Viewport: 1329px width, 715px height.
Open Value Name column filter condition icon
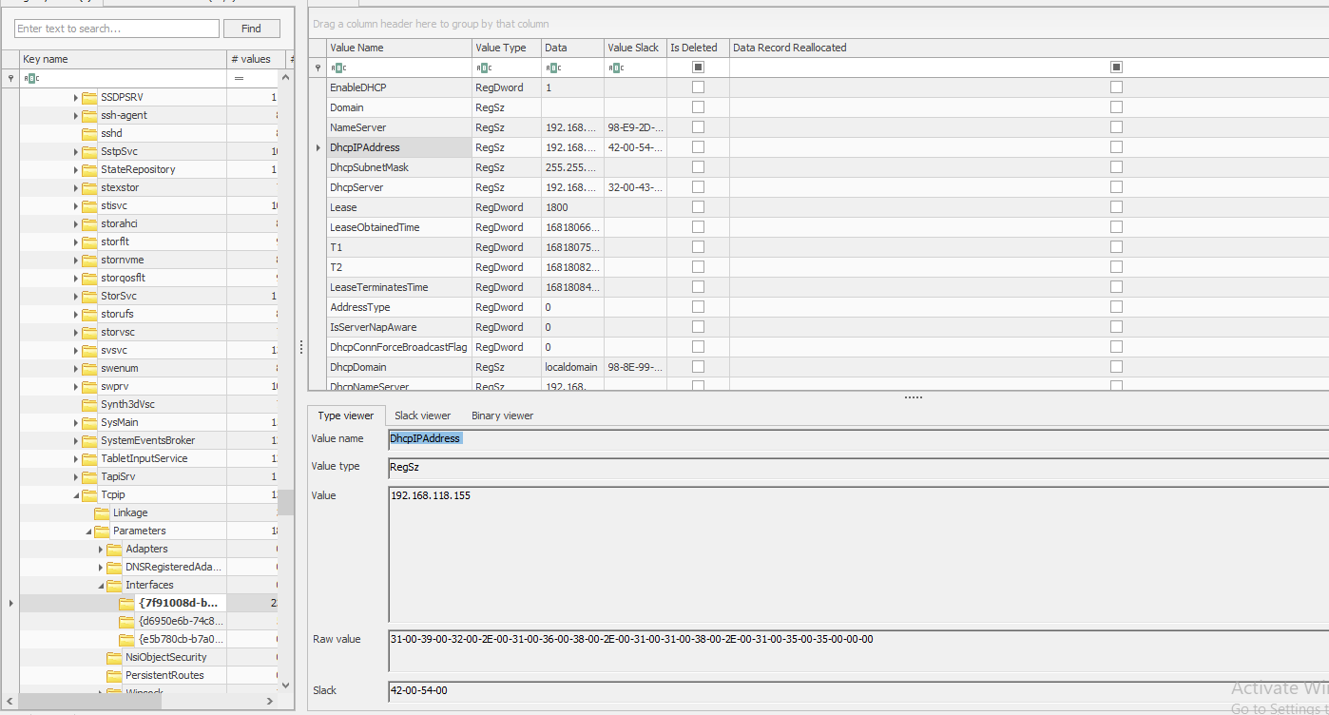click(338, 68)
